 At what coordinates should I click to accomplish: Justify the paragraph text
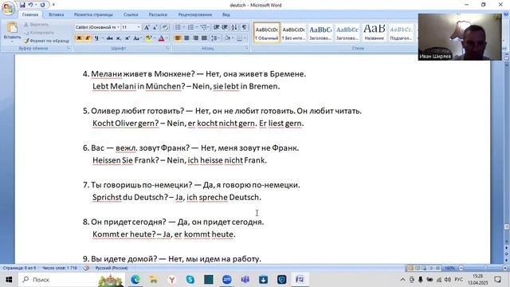(x=204, y=38)
